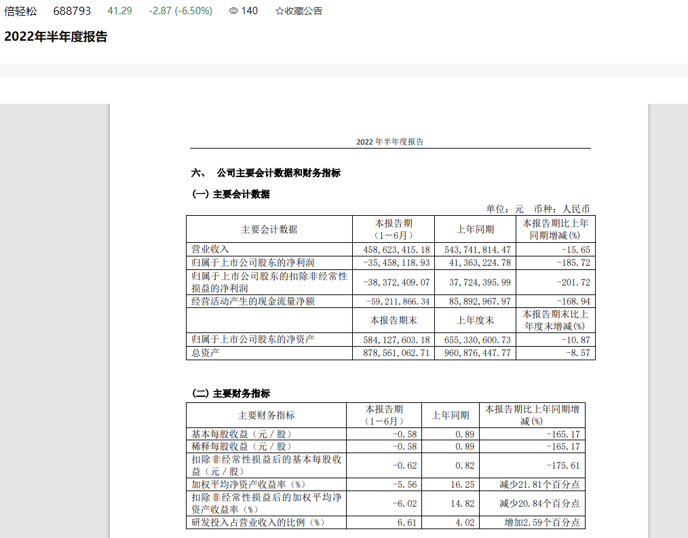The height and width of the screenshot is (538, 688).
Task: Click value 960,876,447.77
Action: [x=478, y=353]
